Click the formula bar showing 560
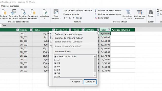Image resolution: width=162 pixels, height=91 pixels. (x=82, y=25)
